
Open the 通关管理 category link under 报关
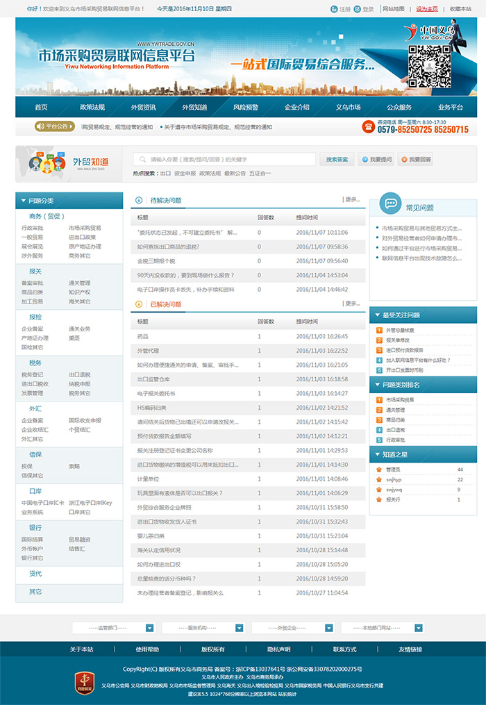(79, 283)
